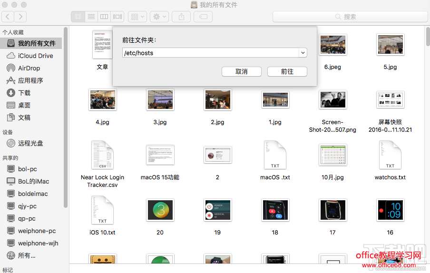Image resolution: width=430 pixels, height=273 pixels.
Task: Switch to list view mode
Action: [91, 17]
